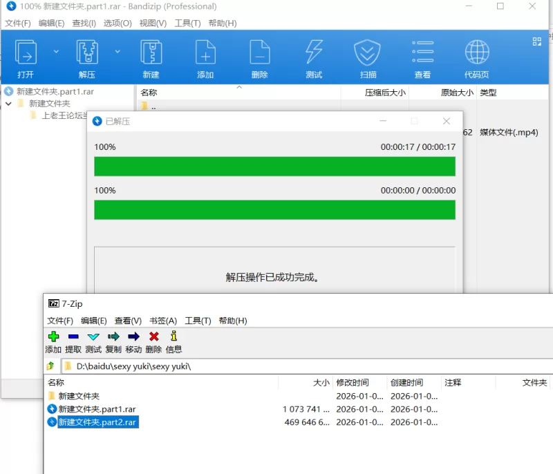
Task: Close the 已解压 dialog
Action: (x=447, y=121)
